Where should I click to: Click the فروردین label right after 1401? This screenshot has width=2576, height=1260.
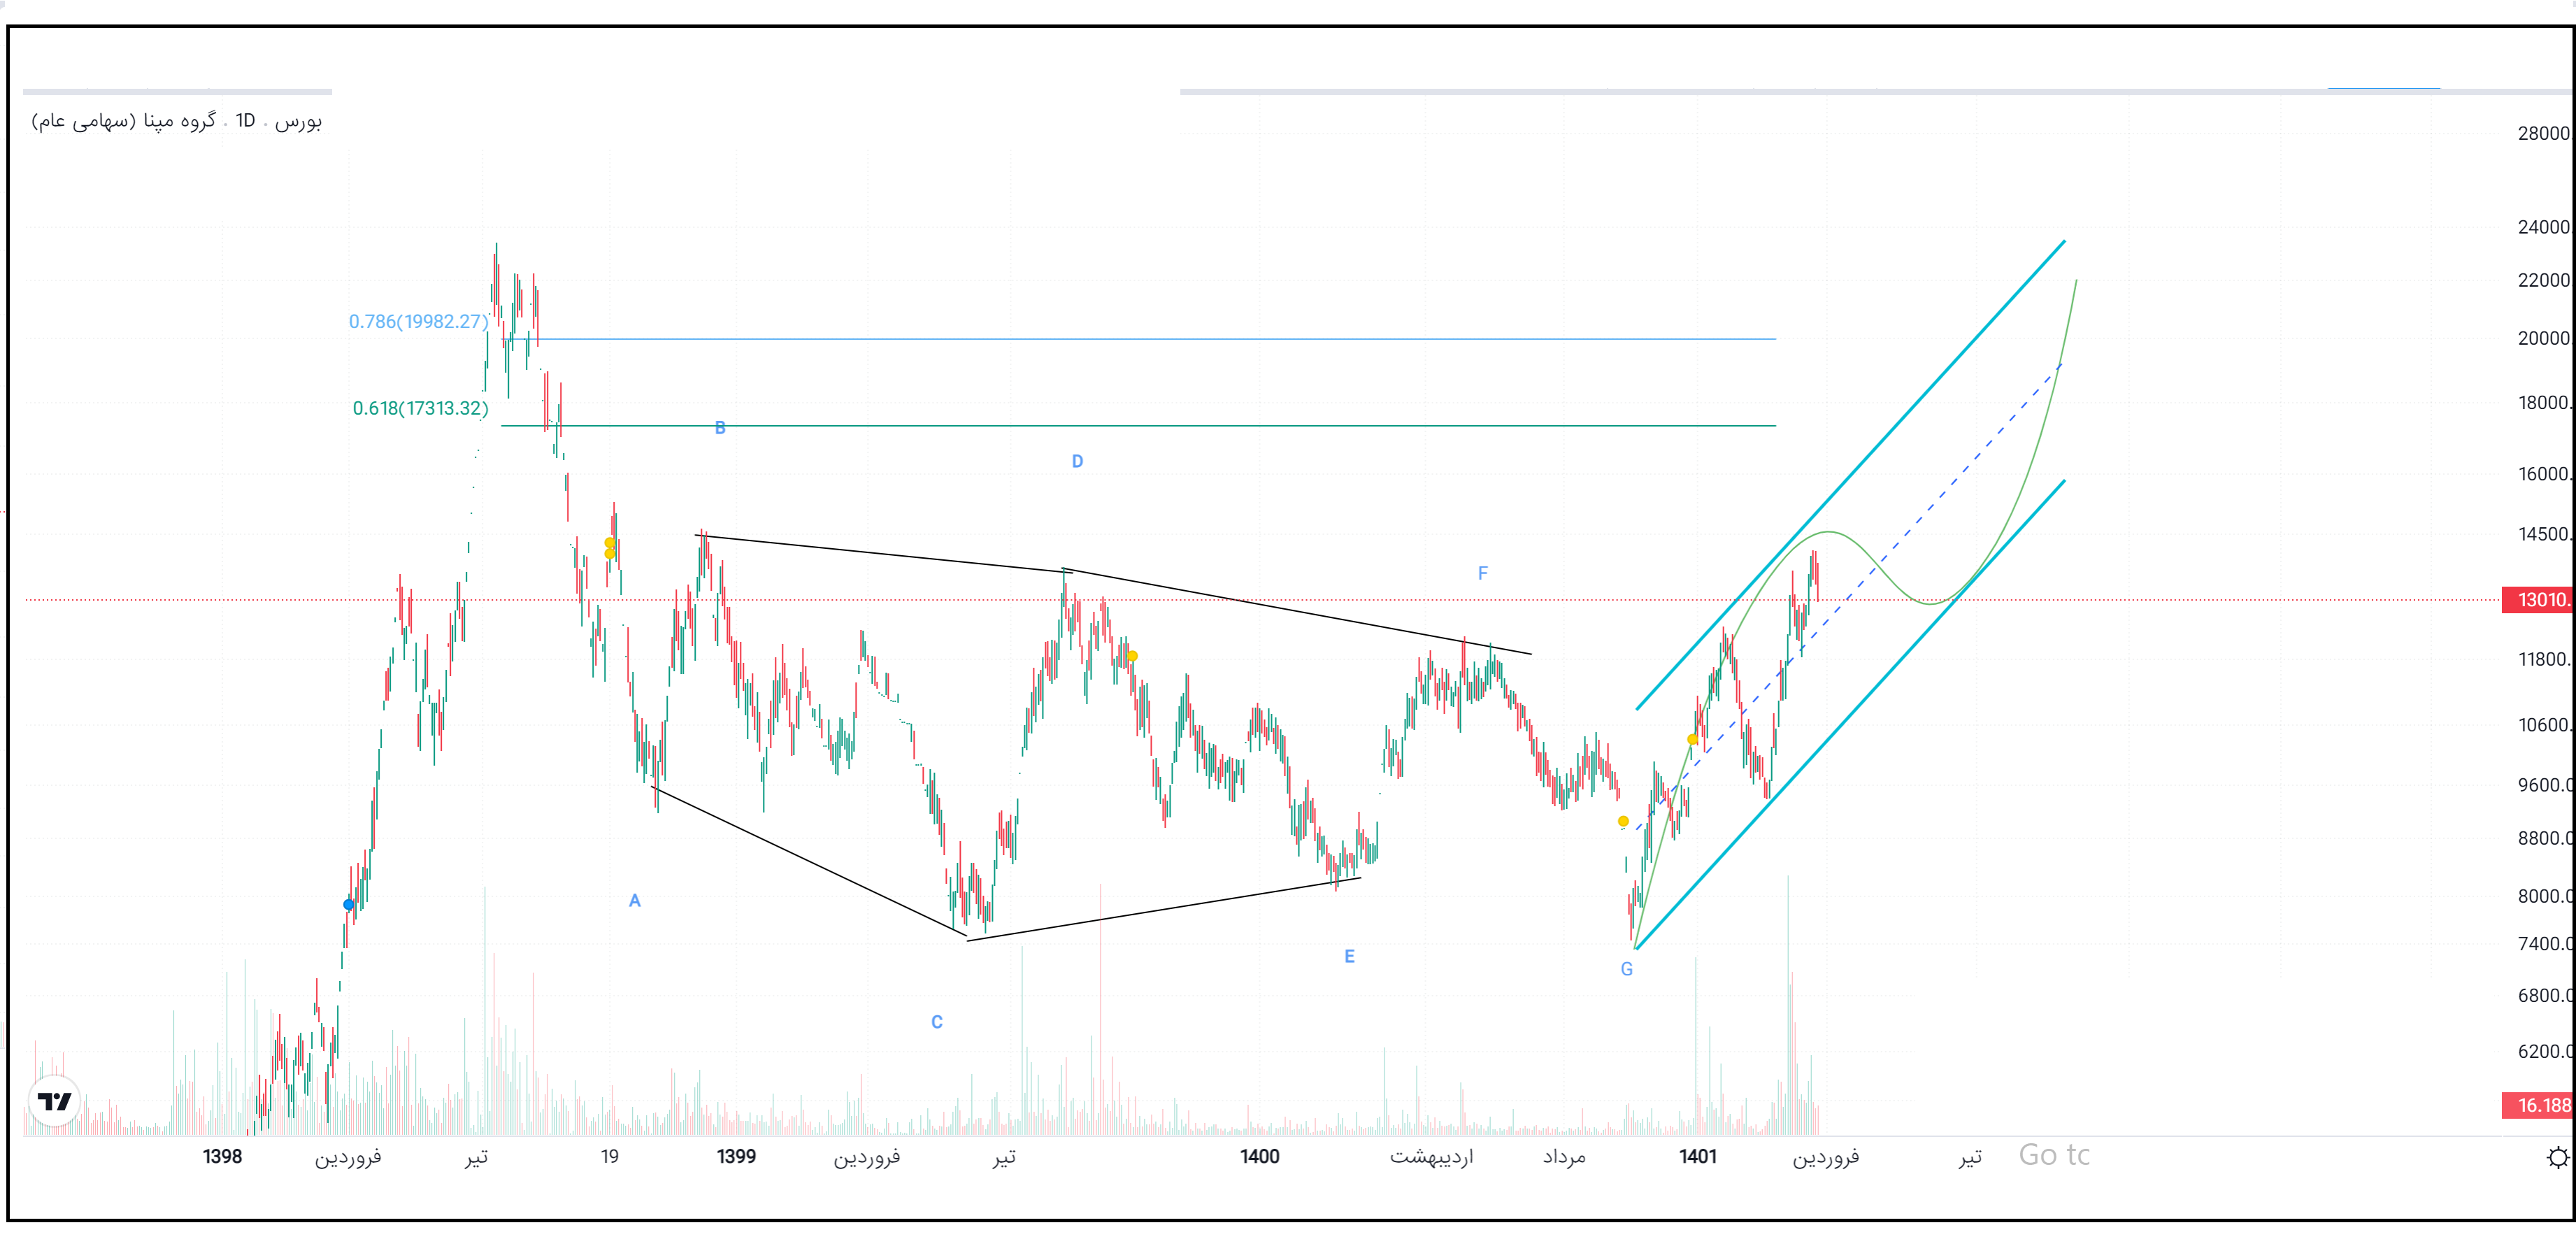(x=1825, y=1157)
